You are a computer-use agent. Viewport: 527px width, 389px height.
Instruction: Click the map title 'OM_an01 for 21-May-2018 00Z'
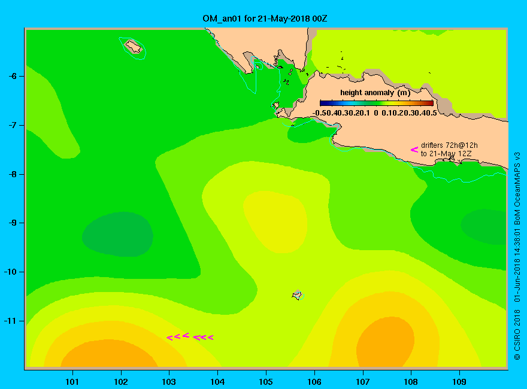pyautogui.click(x=265, y=19)
